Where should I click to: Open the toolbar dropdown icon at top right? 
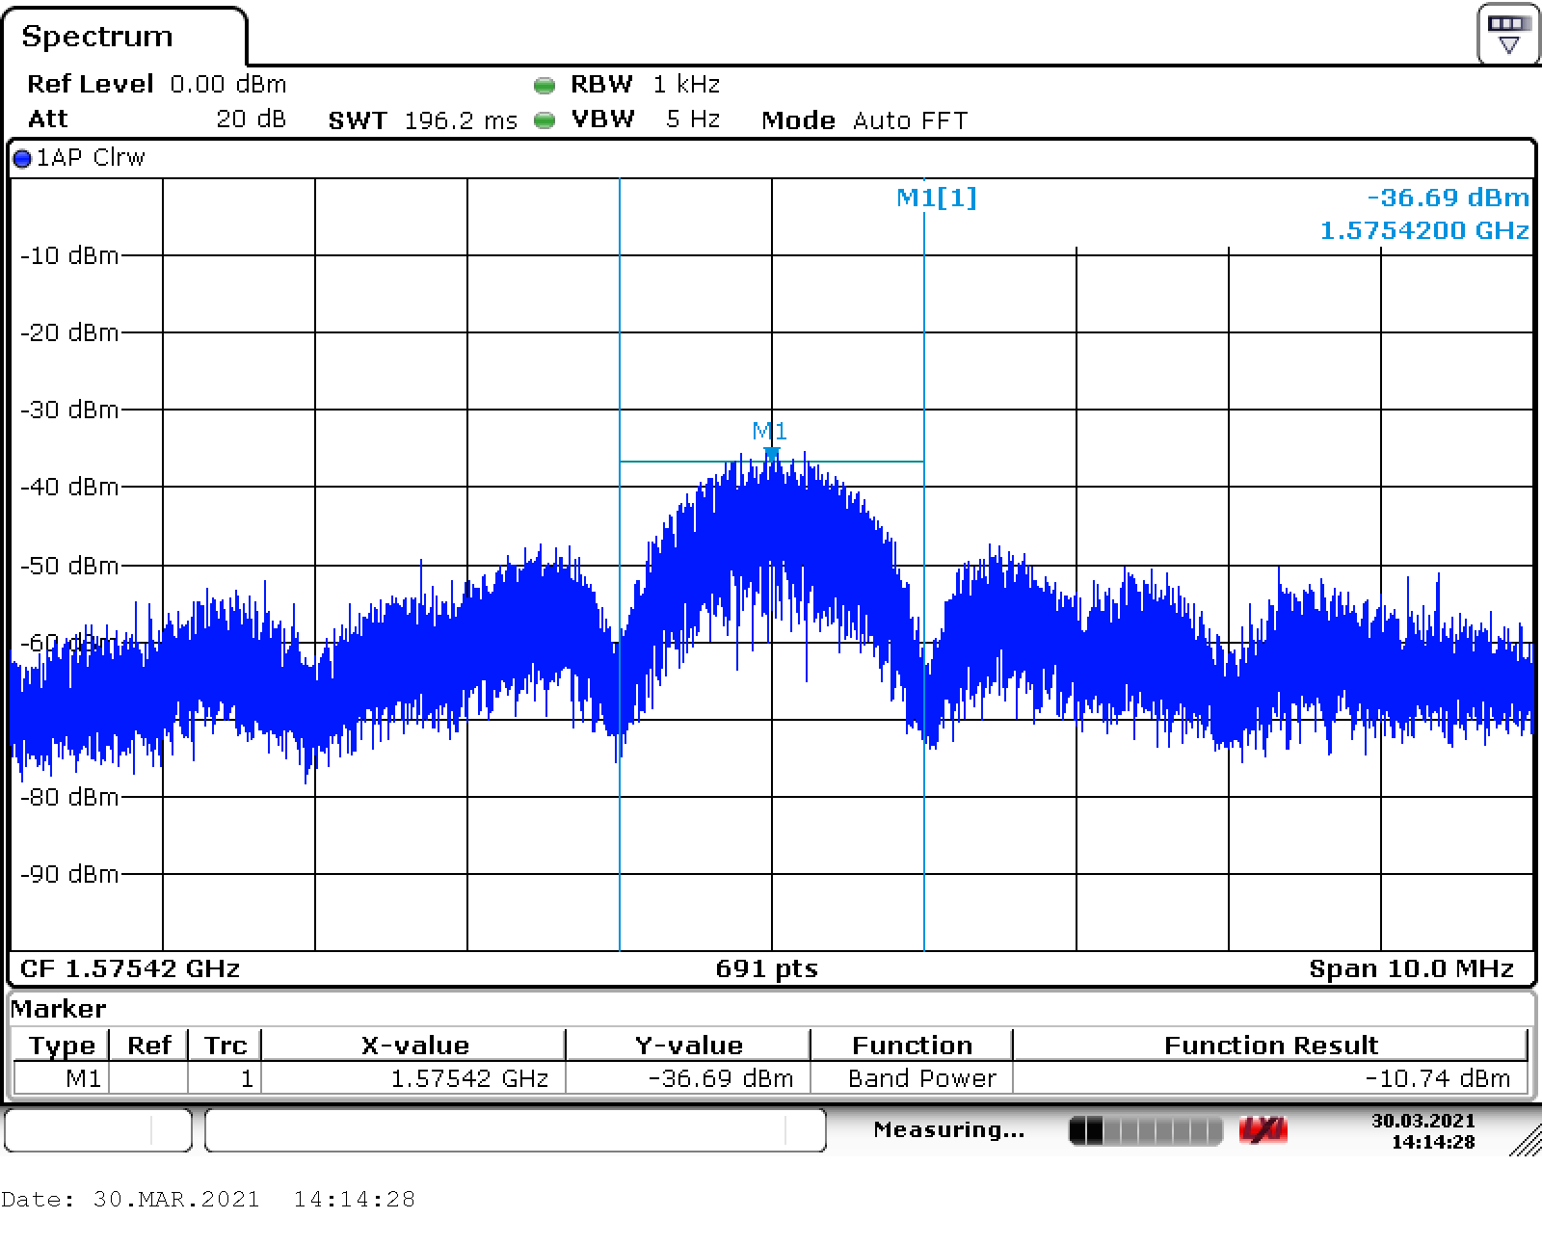pyautogui.click(x=1508, y=35)
